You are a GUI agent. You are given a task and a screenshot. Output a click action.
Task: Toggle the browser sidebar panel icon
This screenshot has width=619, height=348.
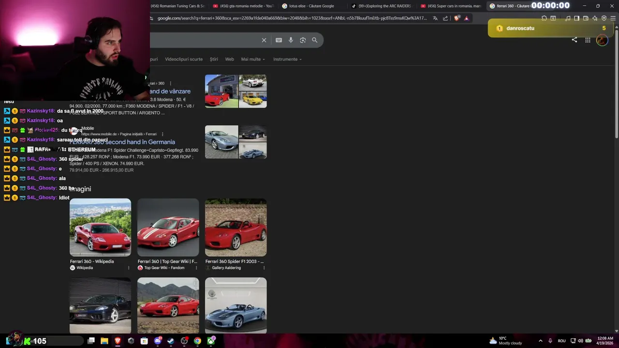click(576, 18)
